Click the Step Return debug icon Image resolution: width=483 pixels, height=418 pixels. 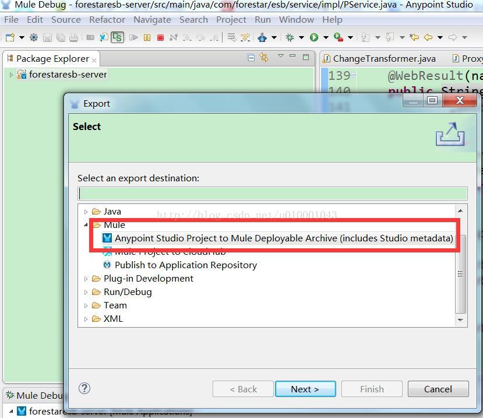click(214, 38)
